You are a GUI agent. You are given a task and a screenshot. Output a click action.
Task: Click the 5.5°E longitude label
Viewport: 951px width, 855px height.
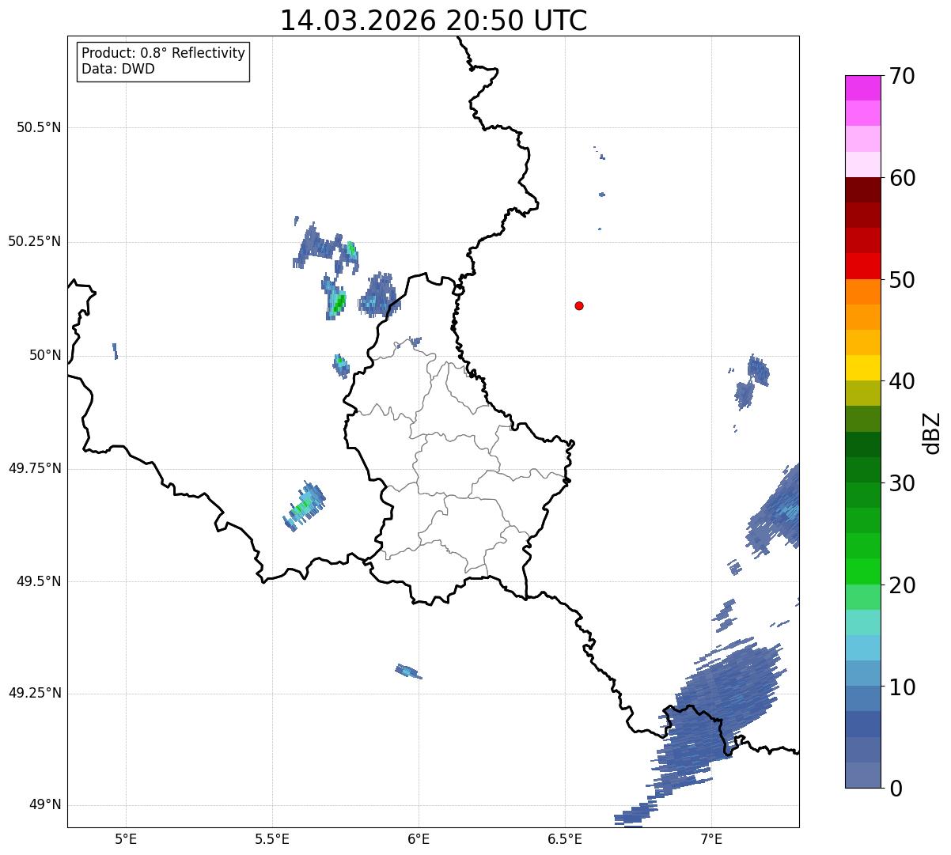pos(272,839)
